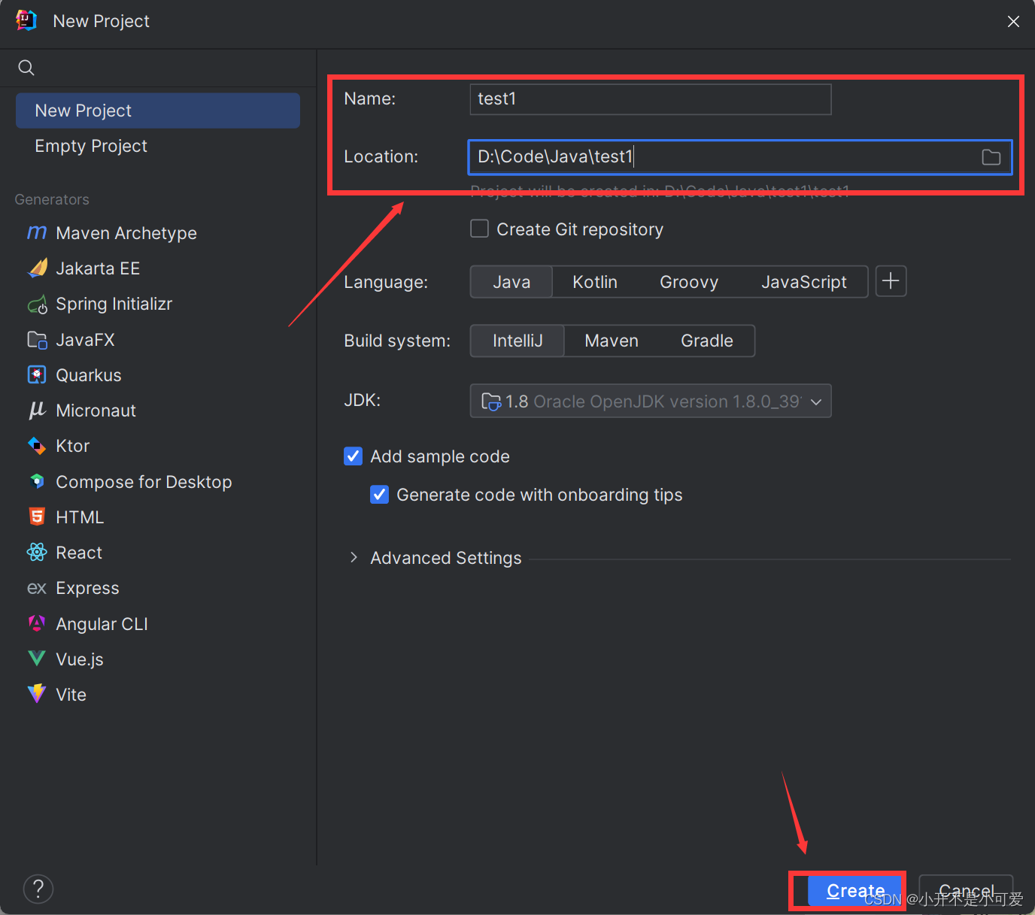Click the Vue.js icon
The height and width of the screenshot is (915, 1035).
pyautogui.click(x=37, y=659)
